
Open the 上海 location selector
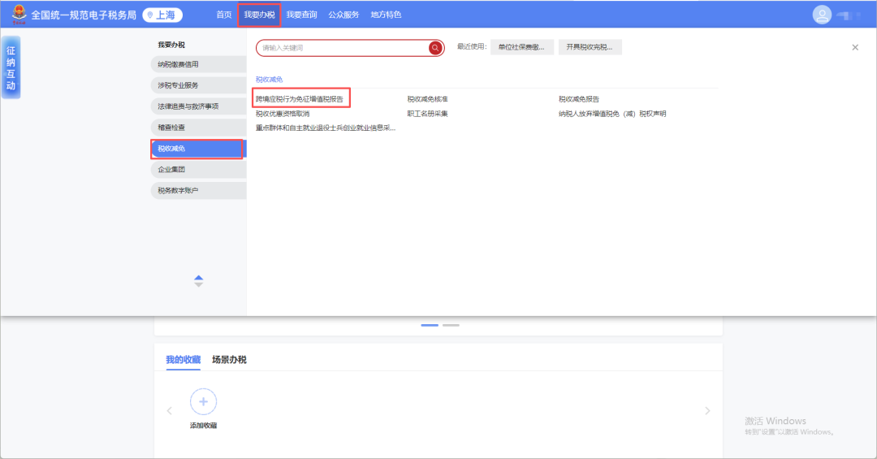pos(162,15)
